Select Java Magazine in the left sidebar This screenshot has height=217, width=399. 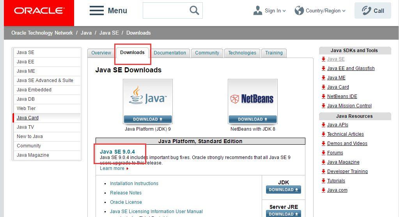coord(47,155)
